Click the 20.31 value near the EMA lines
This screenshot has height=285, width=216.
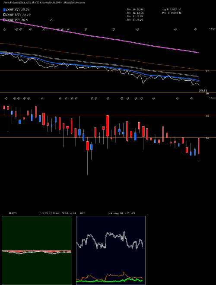203,91
